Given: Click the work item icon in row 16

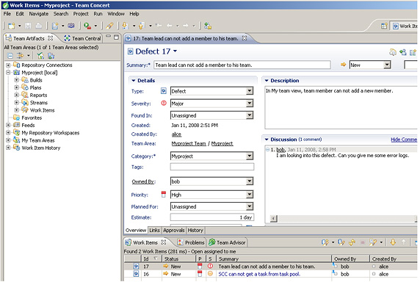Looking at the screenshot, I should tap(136, 274).
